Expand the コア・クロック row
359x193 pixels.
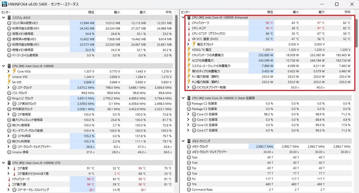(8, 88)
